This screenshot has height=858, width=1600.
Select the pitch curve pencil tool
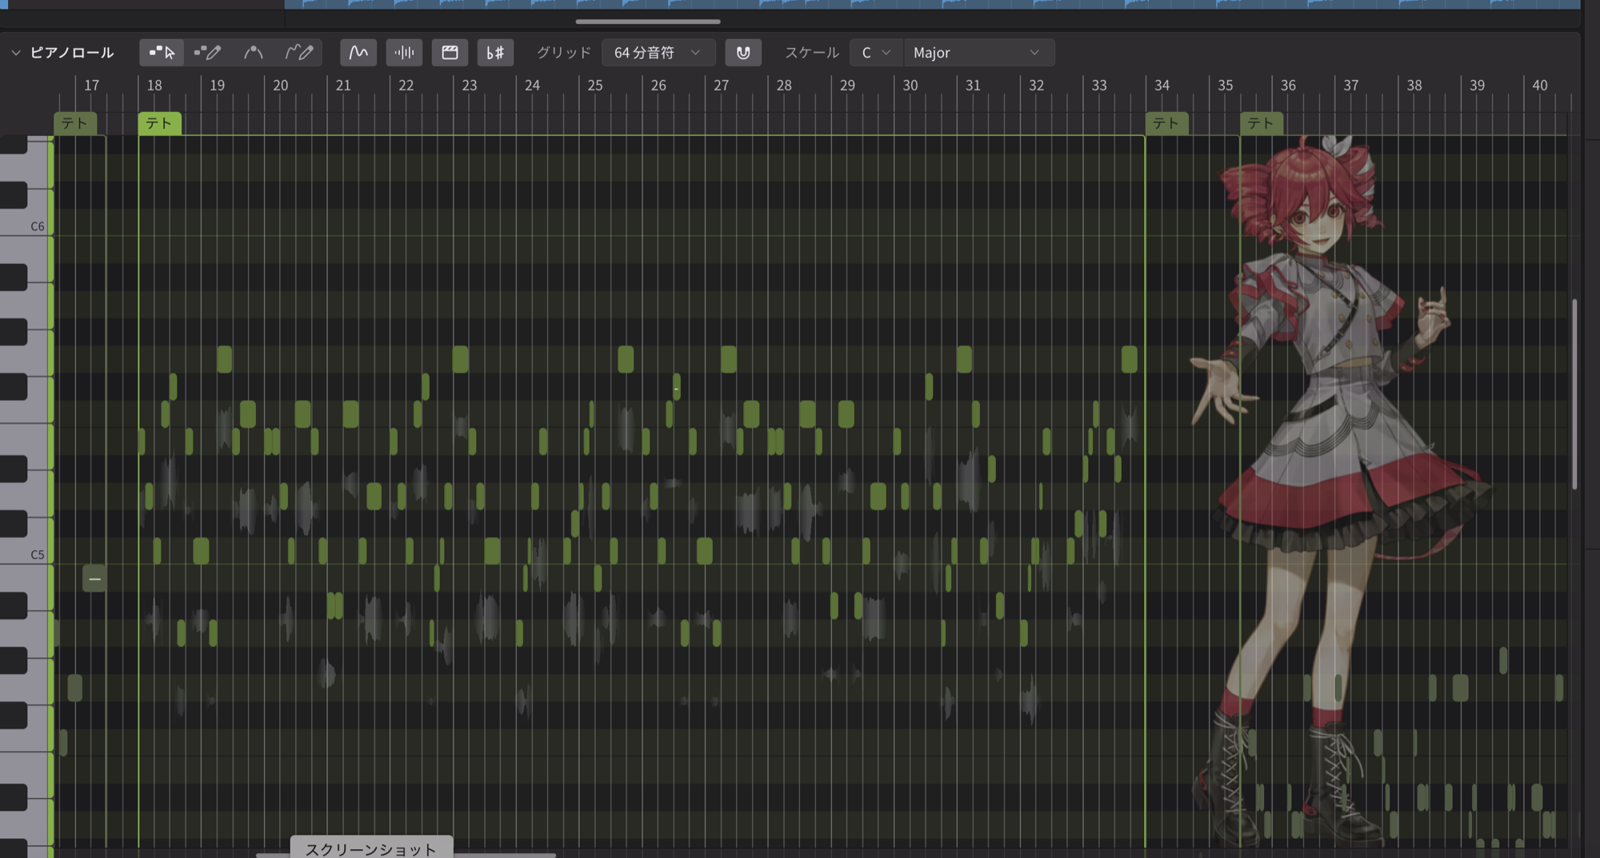click(x=299, y=53)
